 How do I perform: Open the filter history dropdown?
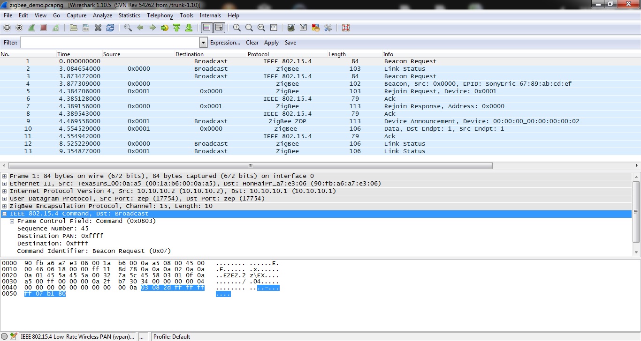pos(203,43)
